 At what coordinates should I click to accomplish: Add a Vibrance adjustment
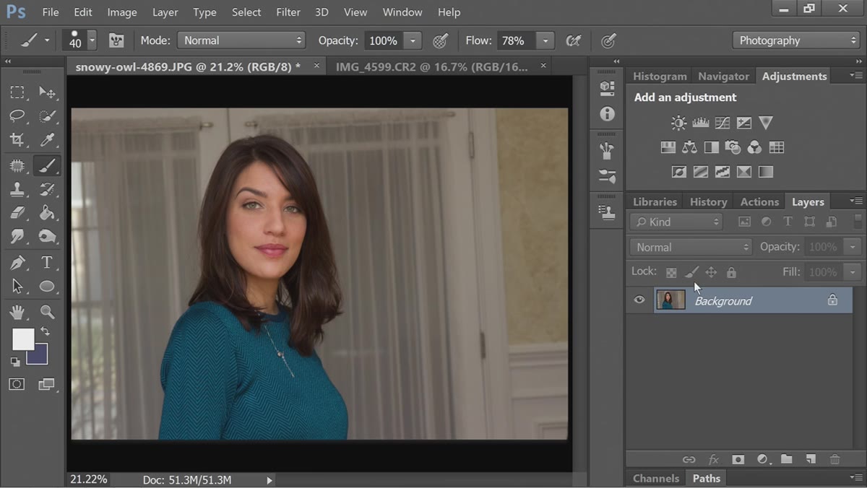click(x=766, y=123)
